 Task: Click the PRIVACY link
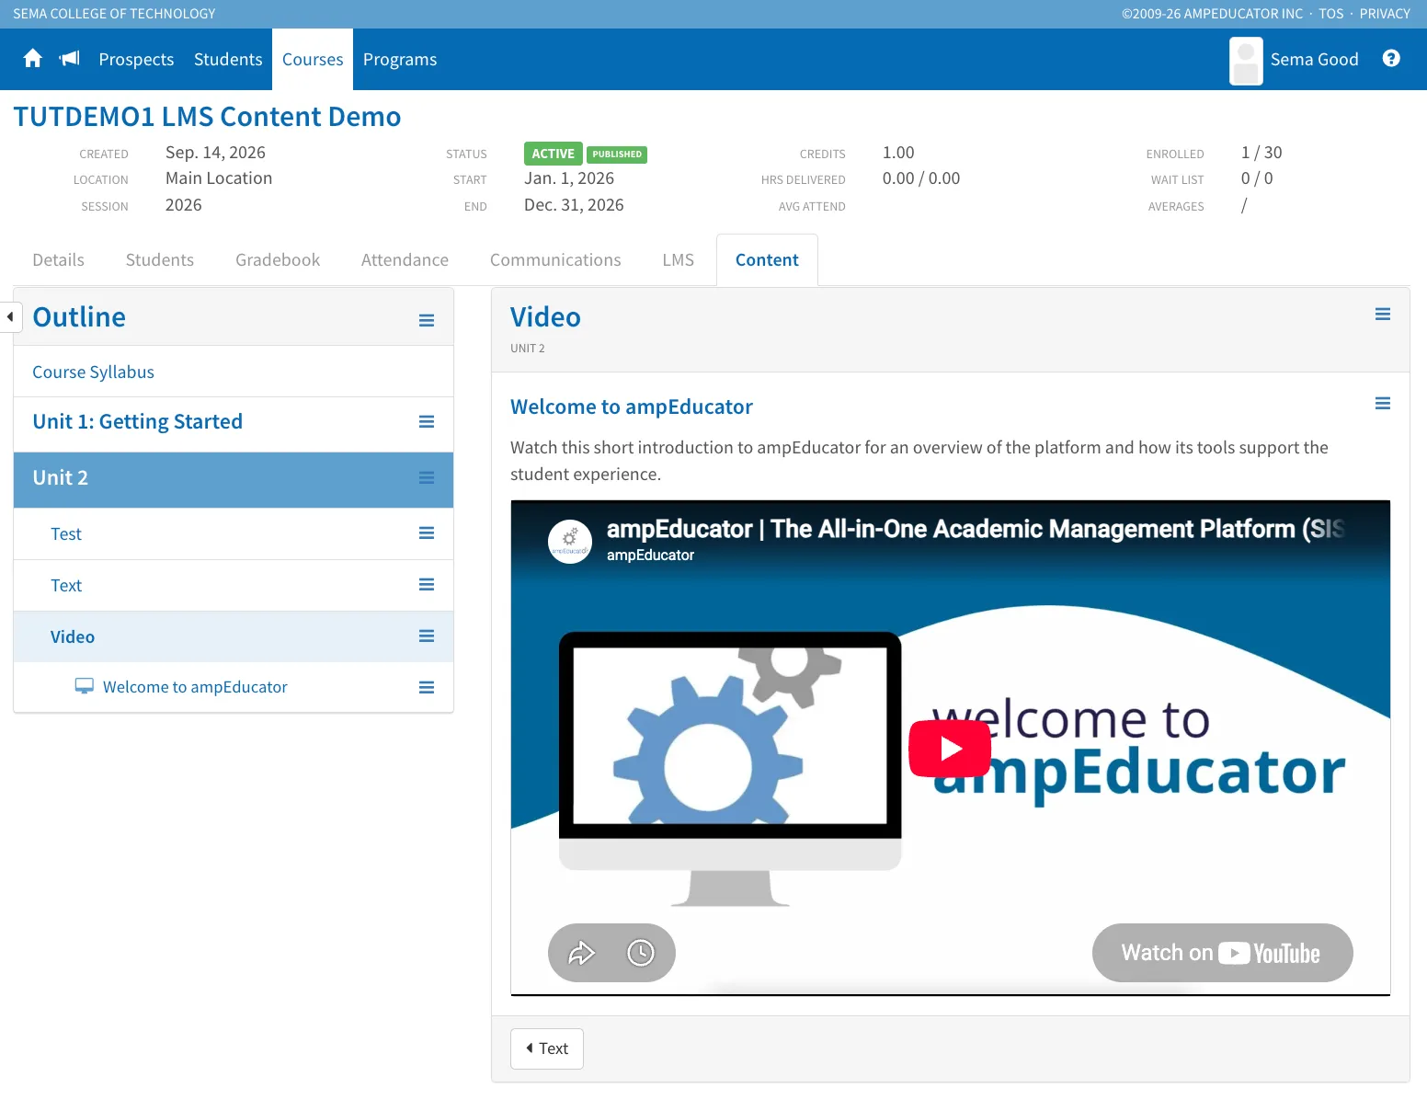coord(1385,14)
